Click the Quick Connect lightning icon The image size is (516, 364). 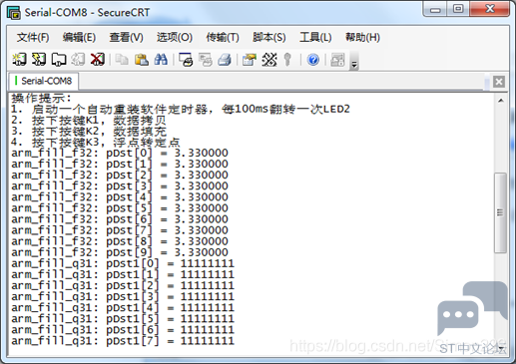point(39,60)
